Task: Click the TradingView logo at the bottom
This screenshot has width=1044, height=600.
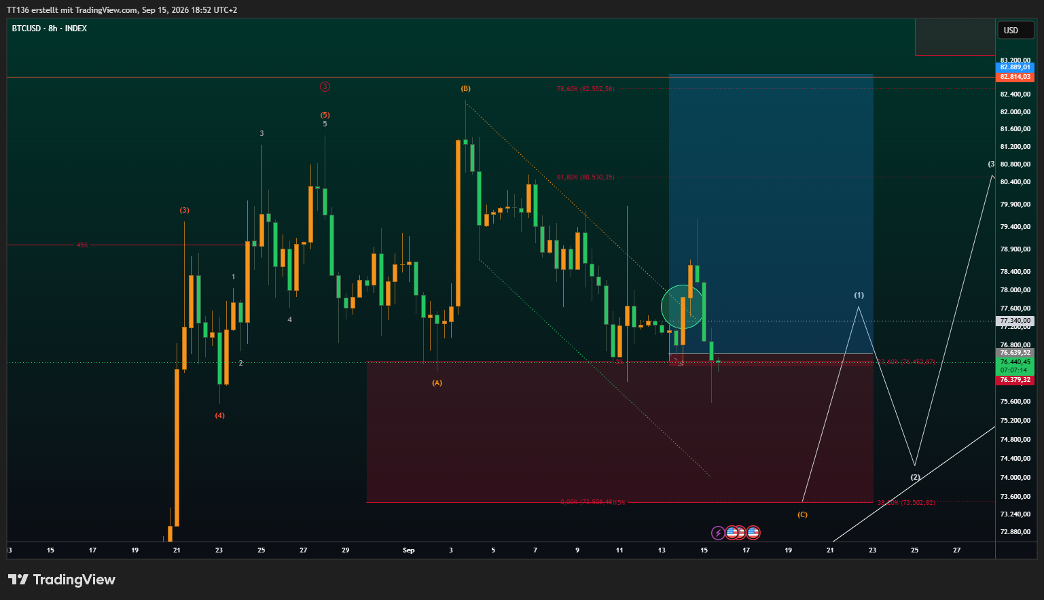Action: [62, 580]
